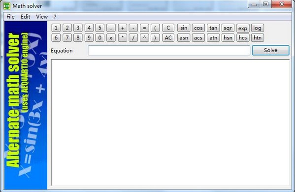Open the View menu

click(42, 17)
